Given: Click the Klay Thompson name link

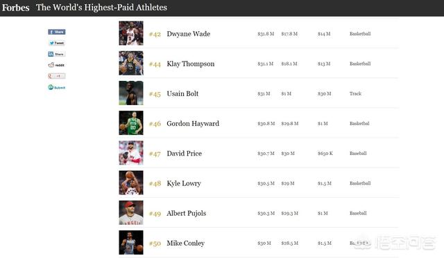Looking at the screenshot, I should tap(191, 64).
